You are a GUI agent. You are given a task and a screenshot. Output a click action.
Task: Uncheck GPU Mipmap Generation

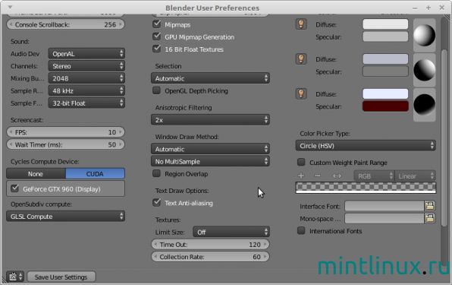(x=156, y=36)
